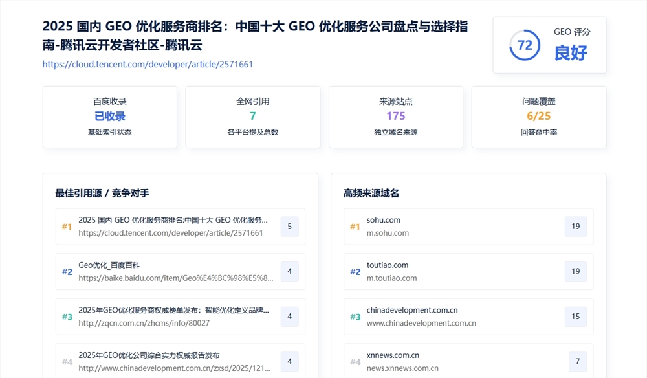Click the count badge 5 on the first citation
Image resolution: width=647 pixels, height=378 pixels.
pyautogui.click(x=289, y=227)
